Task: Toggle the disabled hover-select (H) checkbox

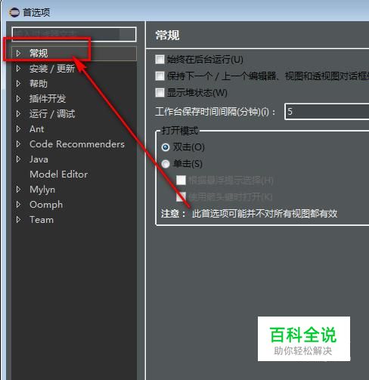Action: tap(181, 180)
